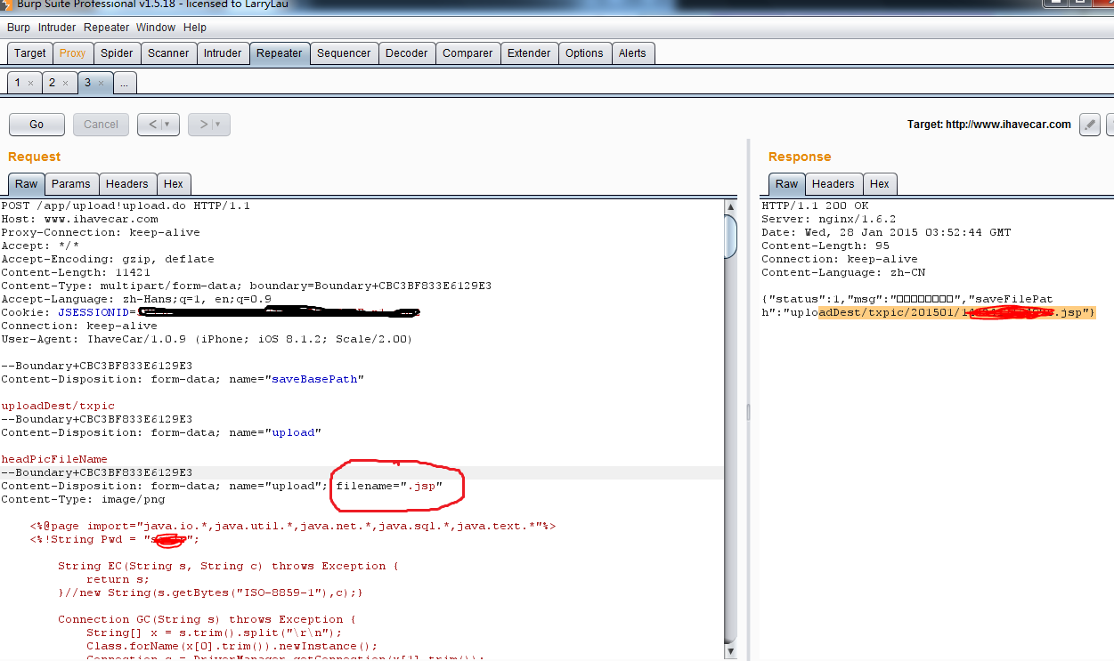Click the Target: http://www.ihavecar.com label
The height and width of the screenshot is (661, 1114).
[989, 125]
